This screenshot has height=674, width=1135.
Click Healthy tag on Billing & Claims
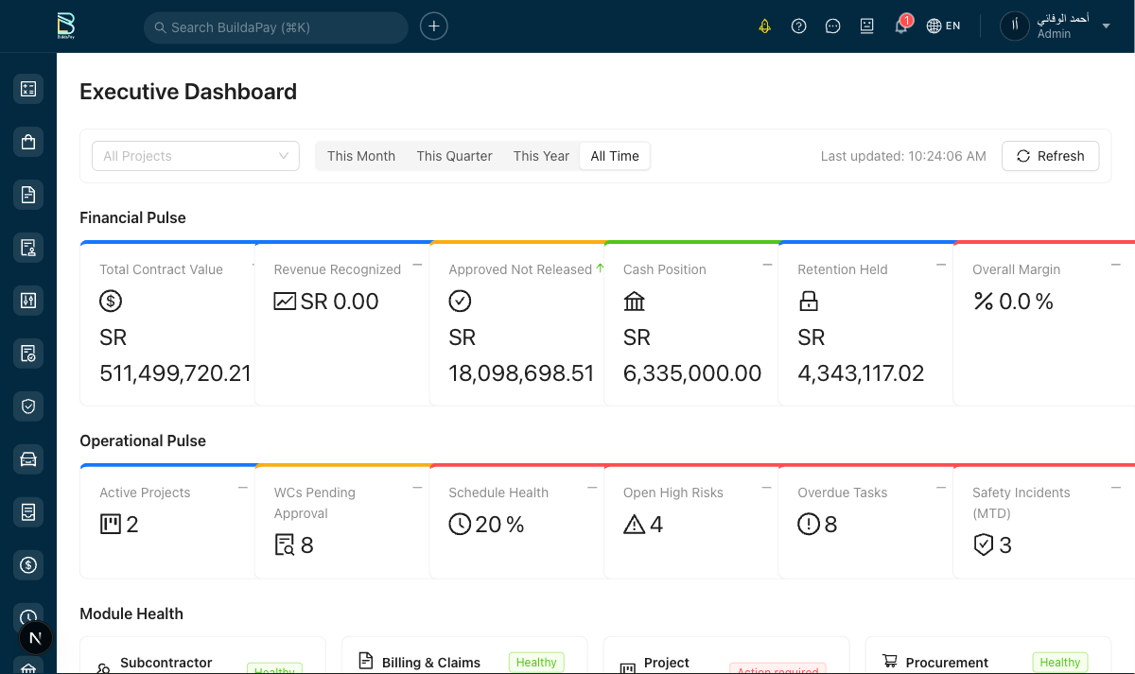click(x=536, y=663)
